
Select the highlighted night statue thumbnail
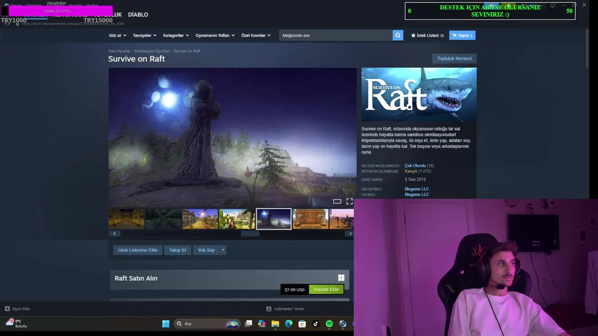coord(274,219)
